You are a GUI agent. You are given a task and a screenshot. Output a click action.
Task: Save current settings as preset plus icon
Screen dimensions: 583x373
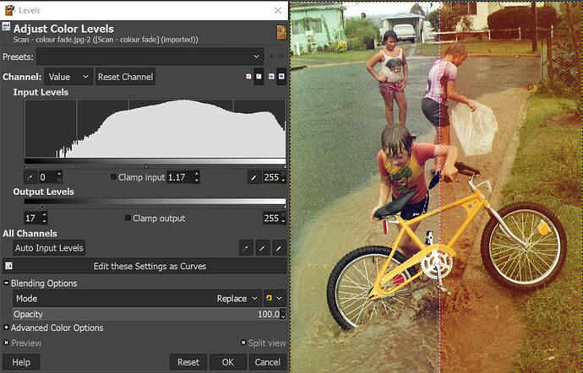(270, 57)
